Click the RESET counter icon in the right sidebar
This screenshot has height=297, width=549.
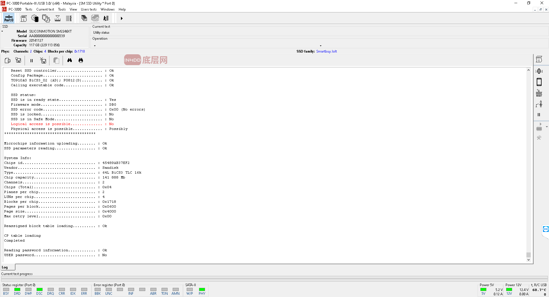pos(539,93)
